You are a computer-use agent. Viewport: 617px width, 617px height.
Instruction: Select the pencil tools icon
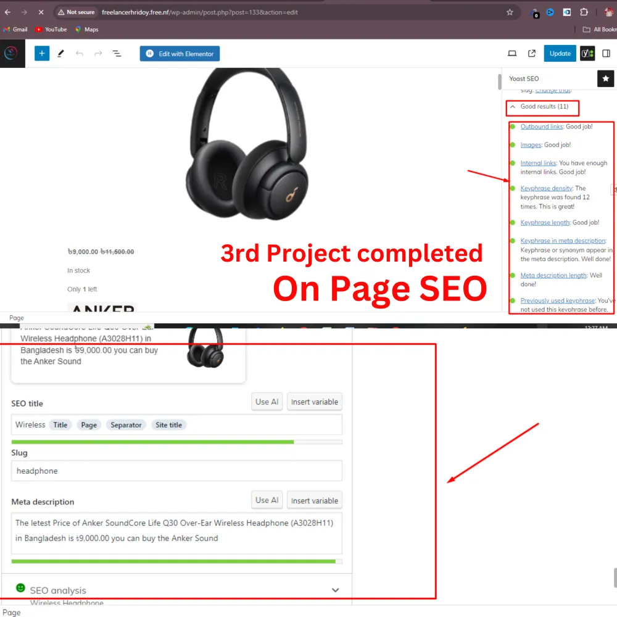[60, 54]
